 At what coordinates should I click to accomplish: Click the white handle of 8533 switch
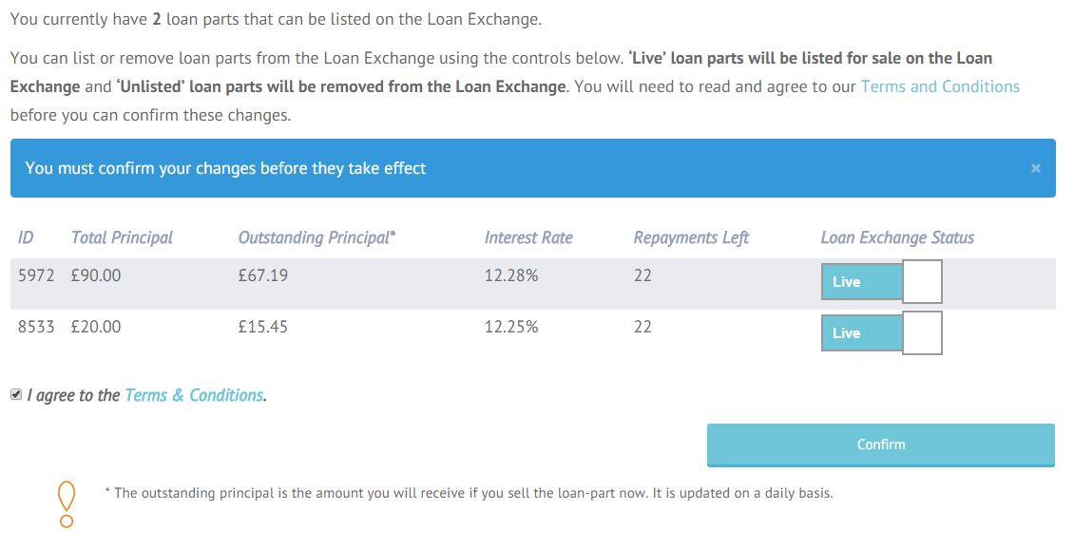[922, 332]
